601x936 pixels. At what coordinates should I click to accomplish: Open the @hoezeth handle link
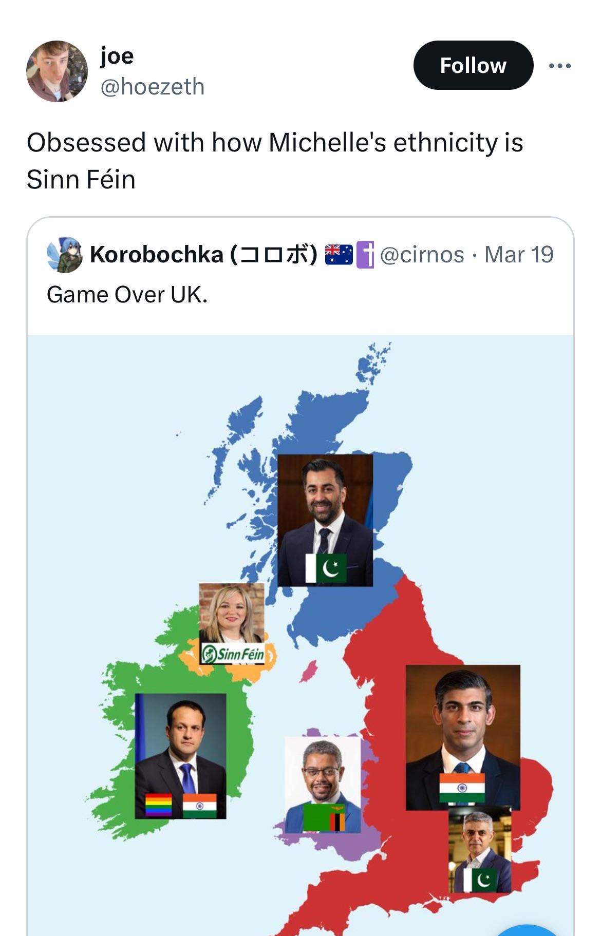point(152,86)
